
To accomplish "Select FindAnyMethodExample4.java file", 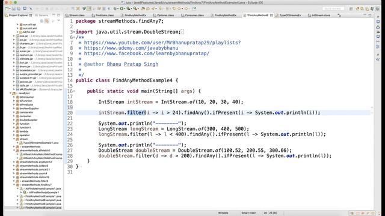I will 43,208.
